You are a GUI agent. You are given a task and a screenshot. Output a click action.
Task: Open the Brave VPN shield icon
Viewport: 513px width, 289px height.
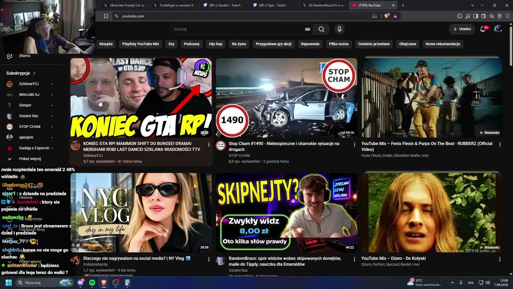(x=500, y=16)
